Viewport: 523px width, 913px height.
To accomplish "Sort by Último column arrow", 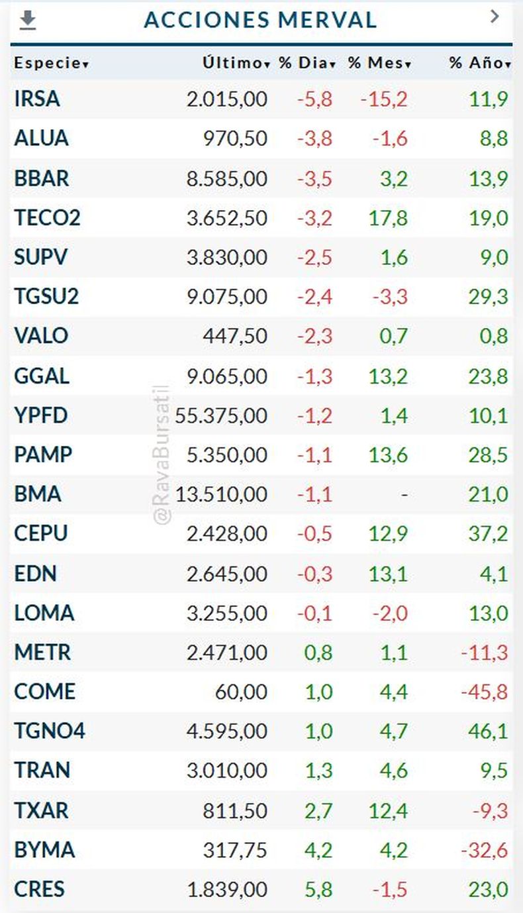I will tap(267, 65).
